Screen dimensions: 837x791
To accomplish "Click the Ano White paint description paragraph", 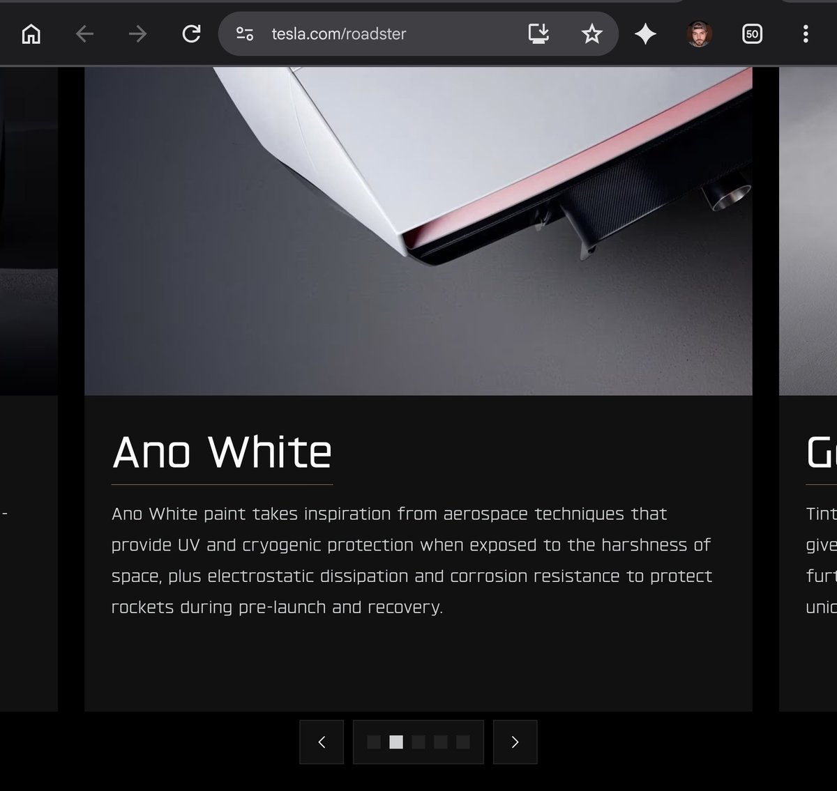I will [x=412, y=560].
